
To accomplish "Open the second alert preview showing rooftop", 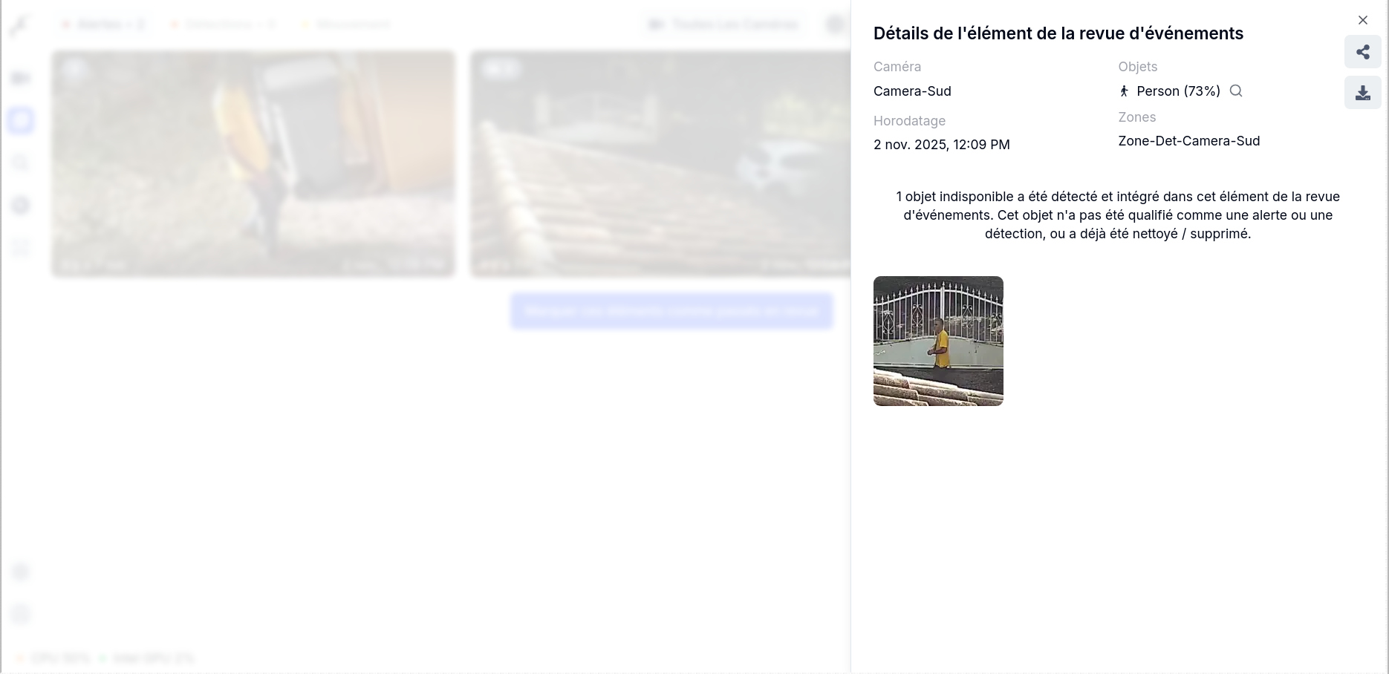I will point(660,164).
